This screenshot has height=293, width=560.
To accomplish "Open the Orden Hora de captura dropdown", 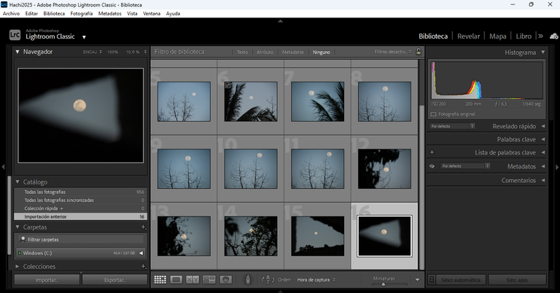I will (316, 280).
